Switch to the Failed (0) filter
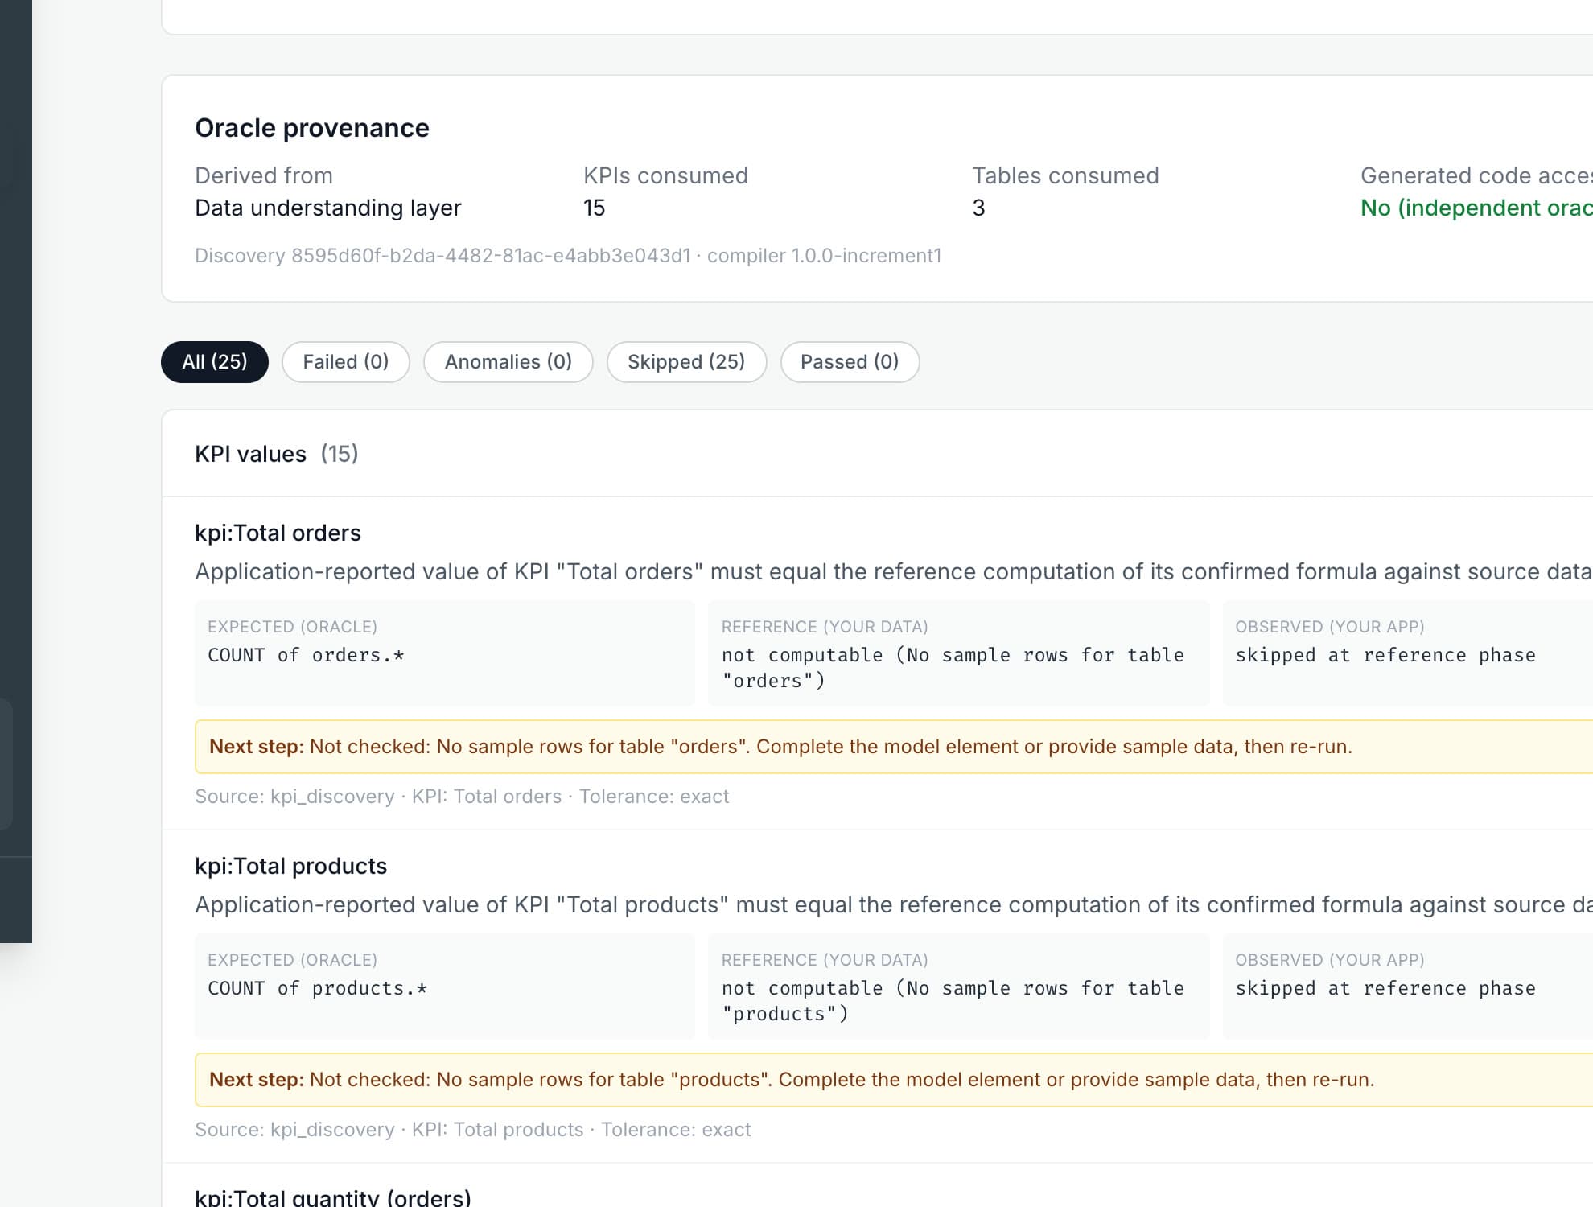This screenshot has width=1593, height=1207. click(346, 362)
